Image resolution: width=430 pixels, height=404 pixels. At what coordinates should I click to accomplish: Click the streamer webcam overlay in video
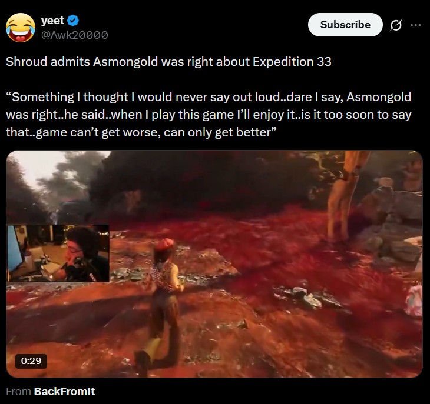pyautogui.click(x=58, y=253)
